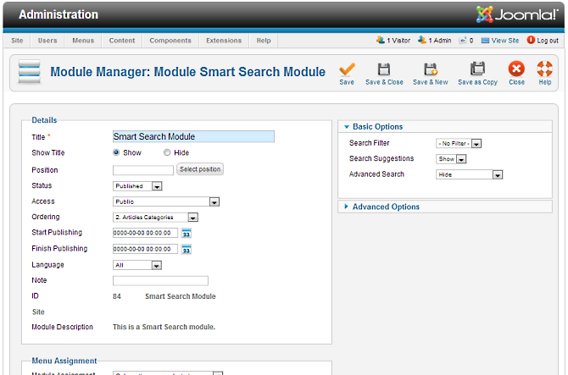Viewport: 568px width, 375px height.
Task: Open the Access dropdown showing Public
Action: pos(166,201)
